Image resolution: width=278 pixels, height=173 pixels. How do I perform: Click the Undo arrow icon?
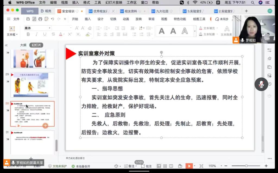tap(52, 19)
